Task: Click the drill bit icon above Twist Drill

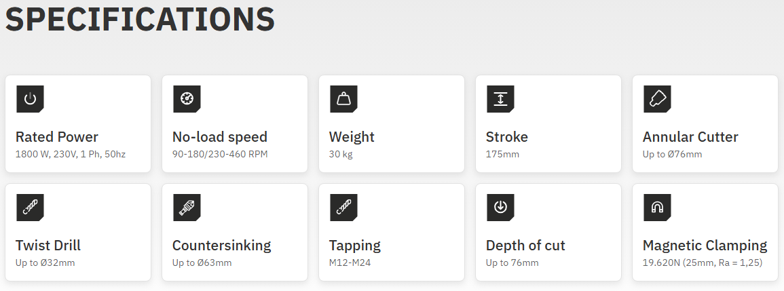Action: pos(29,208)
